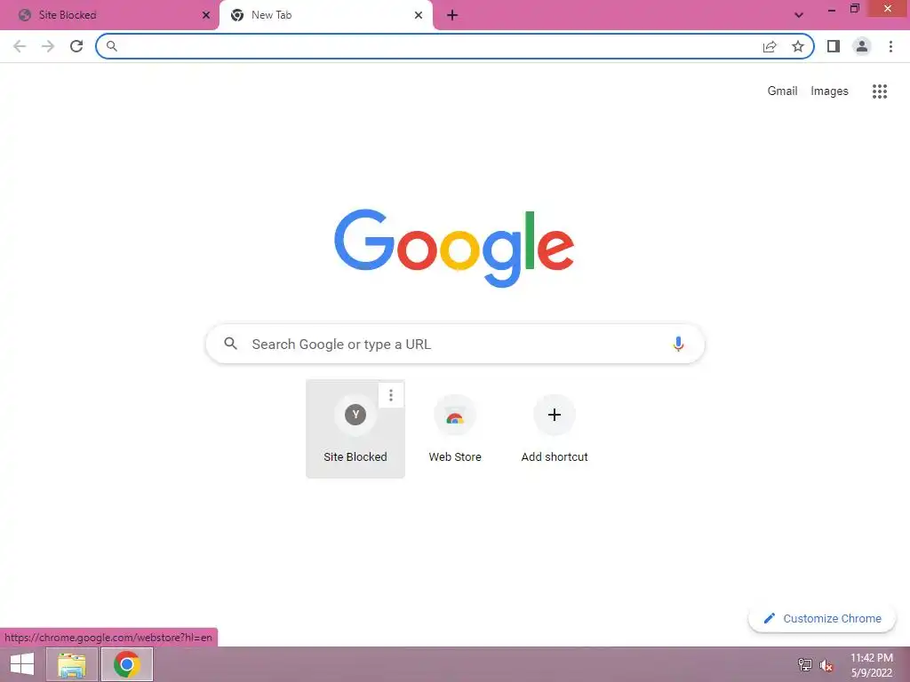Open the Google apps grid
The width and height of the screenshot is (910, 682).
pyautogui.click(x=880, y=91)
